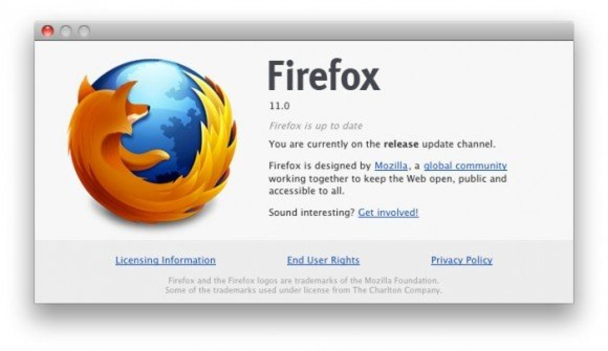View End User Rights
The image size is (608, 351).
pyautogui.click(x=323, y=260)
